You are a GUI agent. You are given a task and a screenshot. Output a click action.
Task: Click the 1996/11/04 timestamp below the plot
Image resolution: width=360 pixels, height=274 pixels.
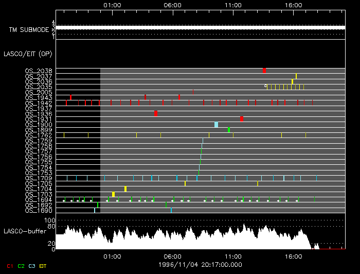coord(201,264)
